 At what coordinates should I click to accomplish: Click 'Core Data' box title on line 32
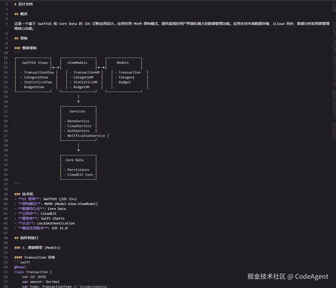[x=75, y=160]
